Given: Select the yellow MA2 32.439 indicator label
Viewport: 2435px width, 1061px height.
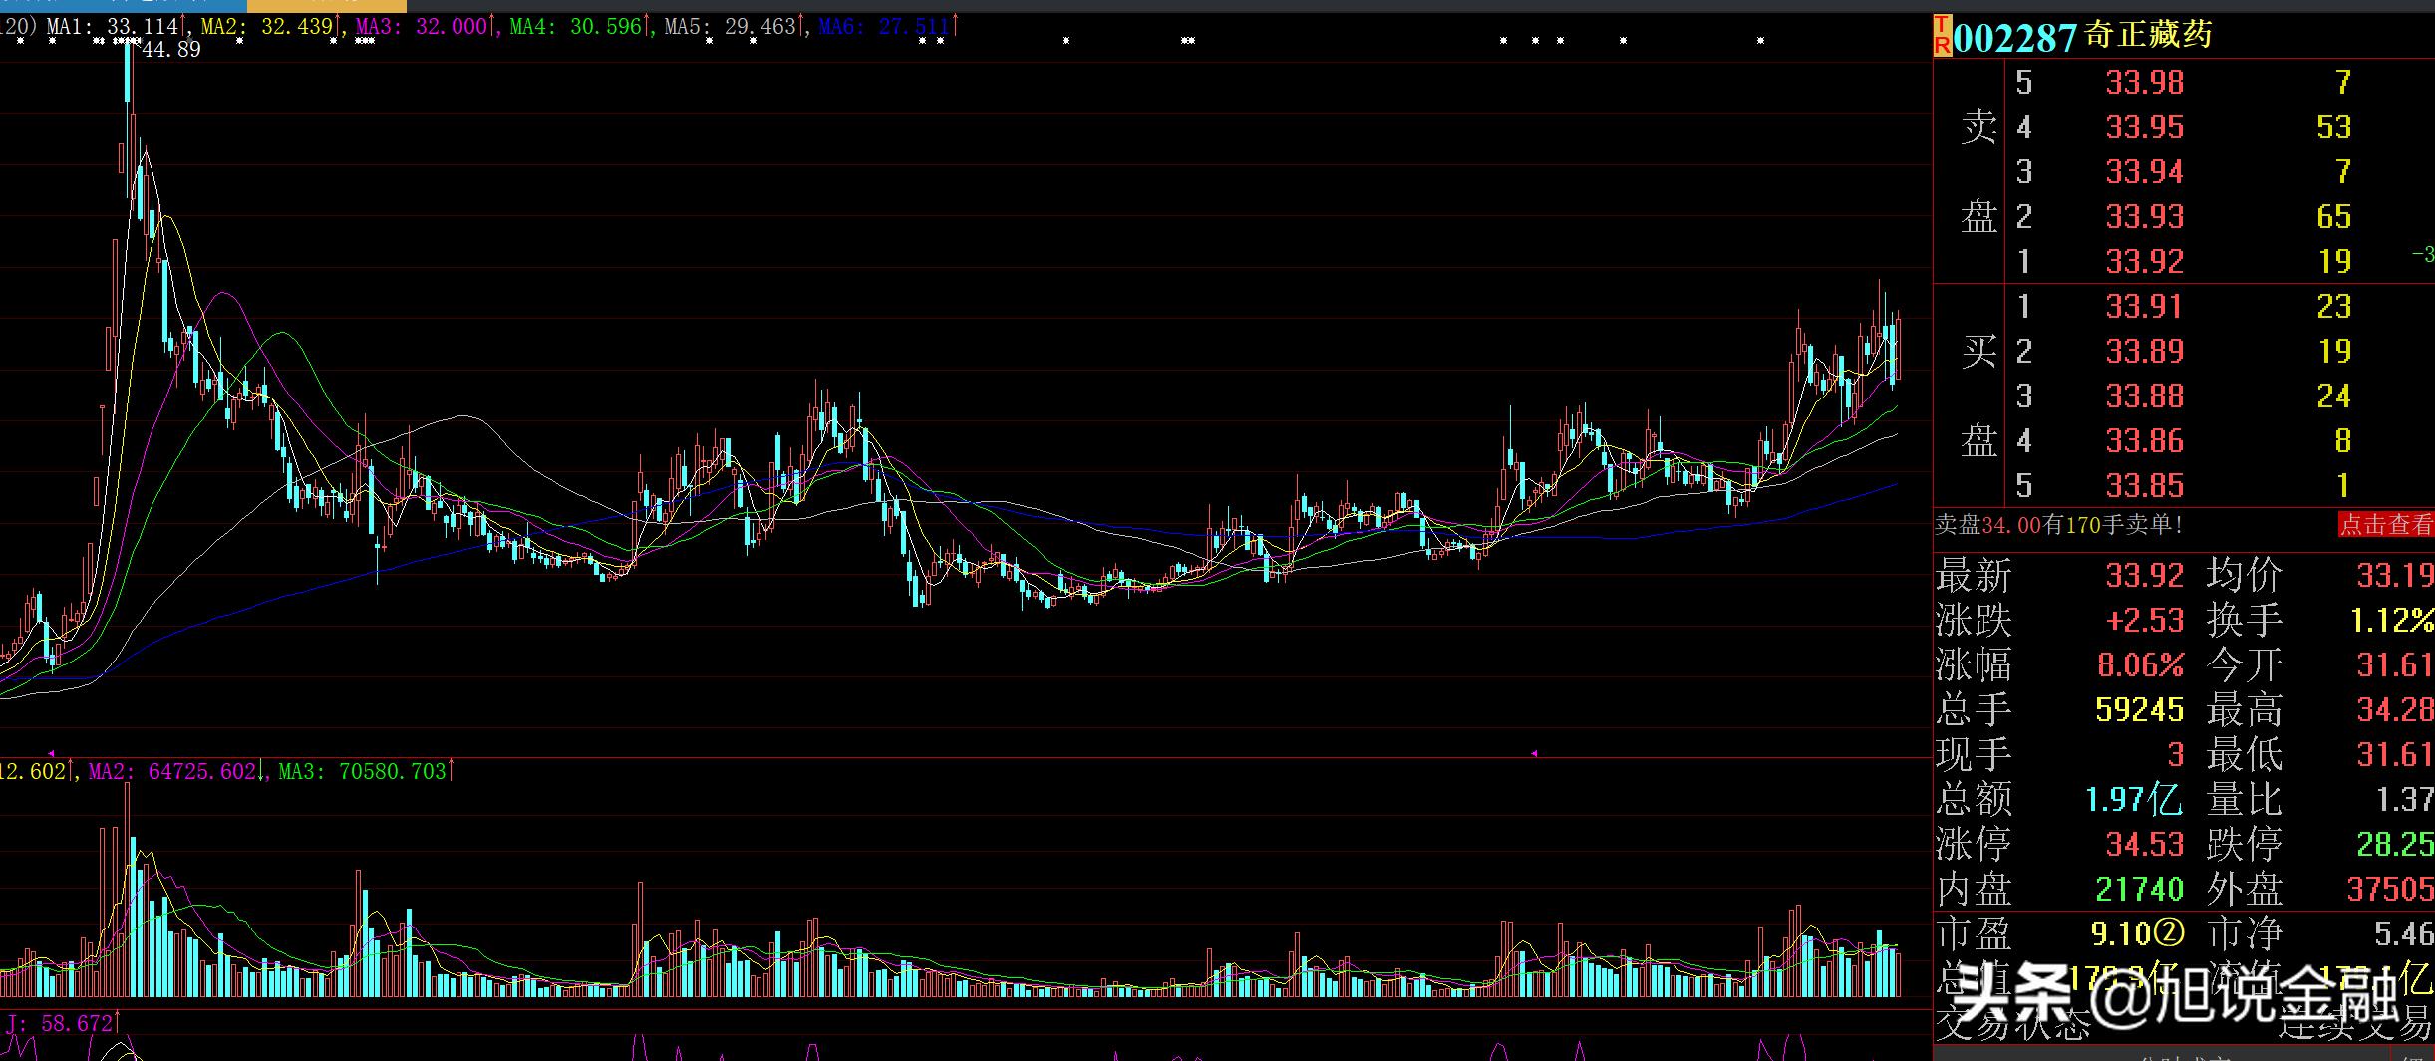Looking at the screenshot, I should (x=268, y=26).
